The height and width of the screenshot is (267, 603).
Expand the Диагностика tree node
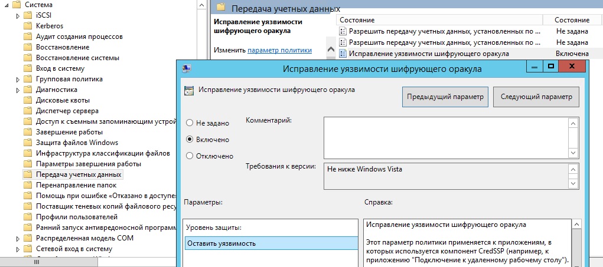(18, 90)
